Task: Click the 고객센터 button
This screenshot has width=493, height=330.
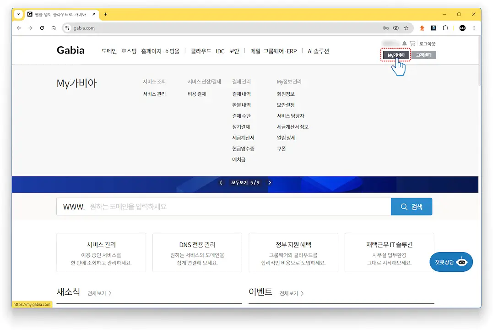Action: click(423, 55)
